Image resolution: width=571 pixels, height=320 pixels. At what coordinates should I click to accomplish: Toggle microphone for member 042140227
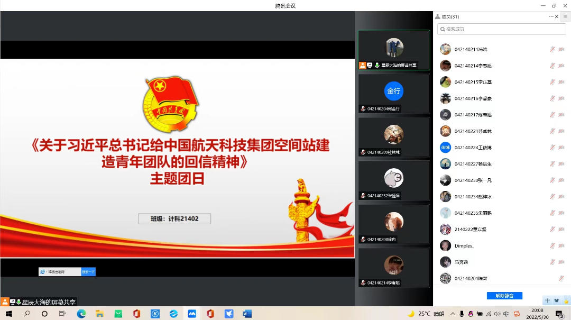pos(552,164)
